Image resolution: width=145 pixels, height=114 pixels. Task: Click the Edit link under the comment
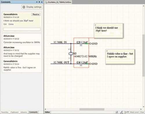[5, 24]
